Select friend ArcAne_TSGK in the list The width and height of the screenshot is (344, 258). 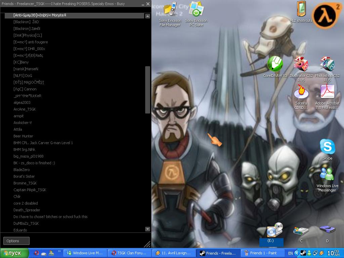pos(25,109)
